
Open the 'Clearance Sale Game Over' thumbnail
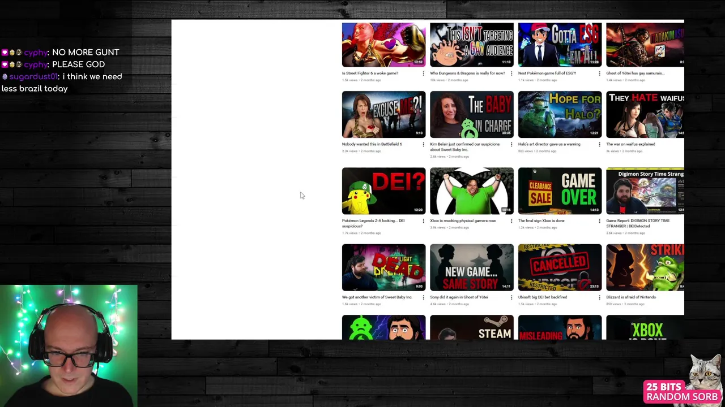click(x=560, y=191)
